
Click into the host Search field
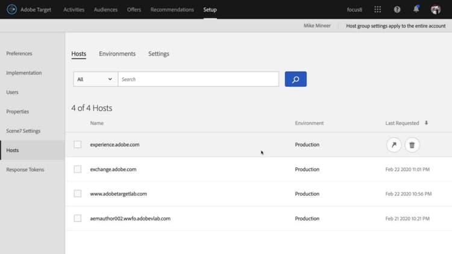pos(198,79)
